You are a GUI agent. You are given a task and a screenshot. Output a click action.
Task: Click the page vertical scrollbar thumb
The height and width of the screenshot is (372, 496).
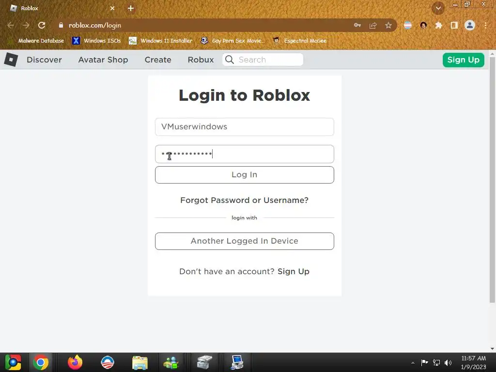tap(492, 180)
